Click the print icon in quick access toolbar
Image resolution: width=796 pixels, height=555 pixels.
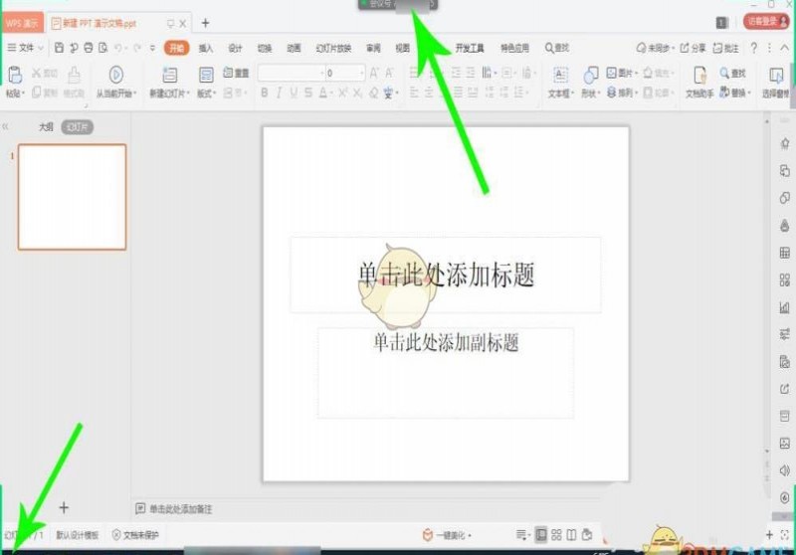[x=89, y=48]
